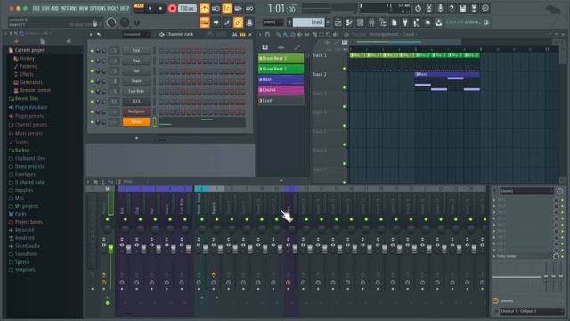Toggle the green mute LED for Clap

point(92,62)
